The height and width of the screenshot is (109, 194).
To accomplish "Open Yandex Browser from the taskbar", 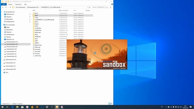I will [x=27, y=107].
